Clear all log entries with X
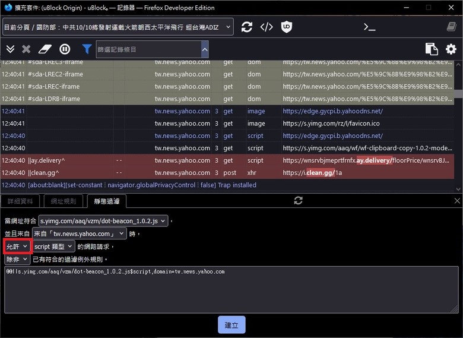Viewport: 463px width, 338px height. (26, 49)
